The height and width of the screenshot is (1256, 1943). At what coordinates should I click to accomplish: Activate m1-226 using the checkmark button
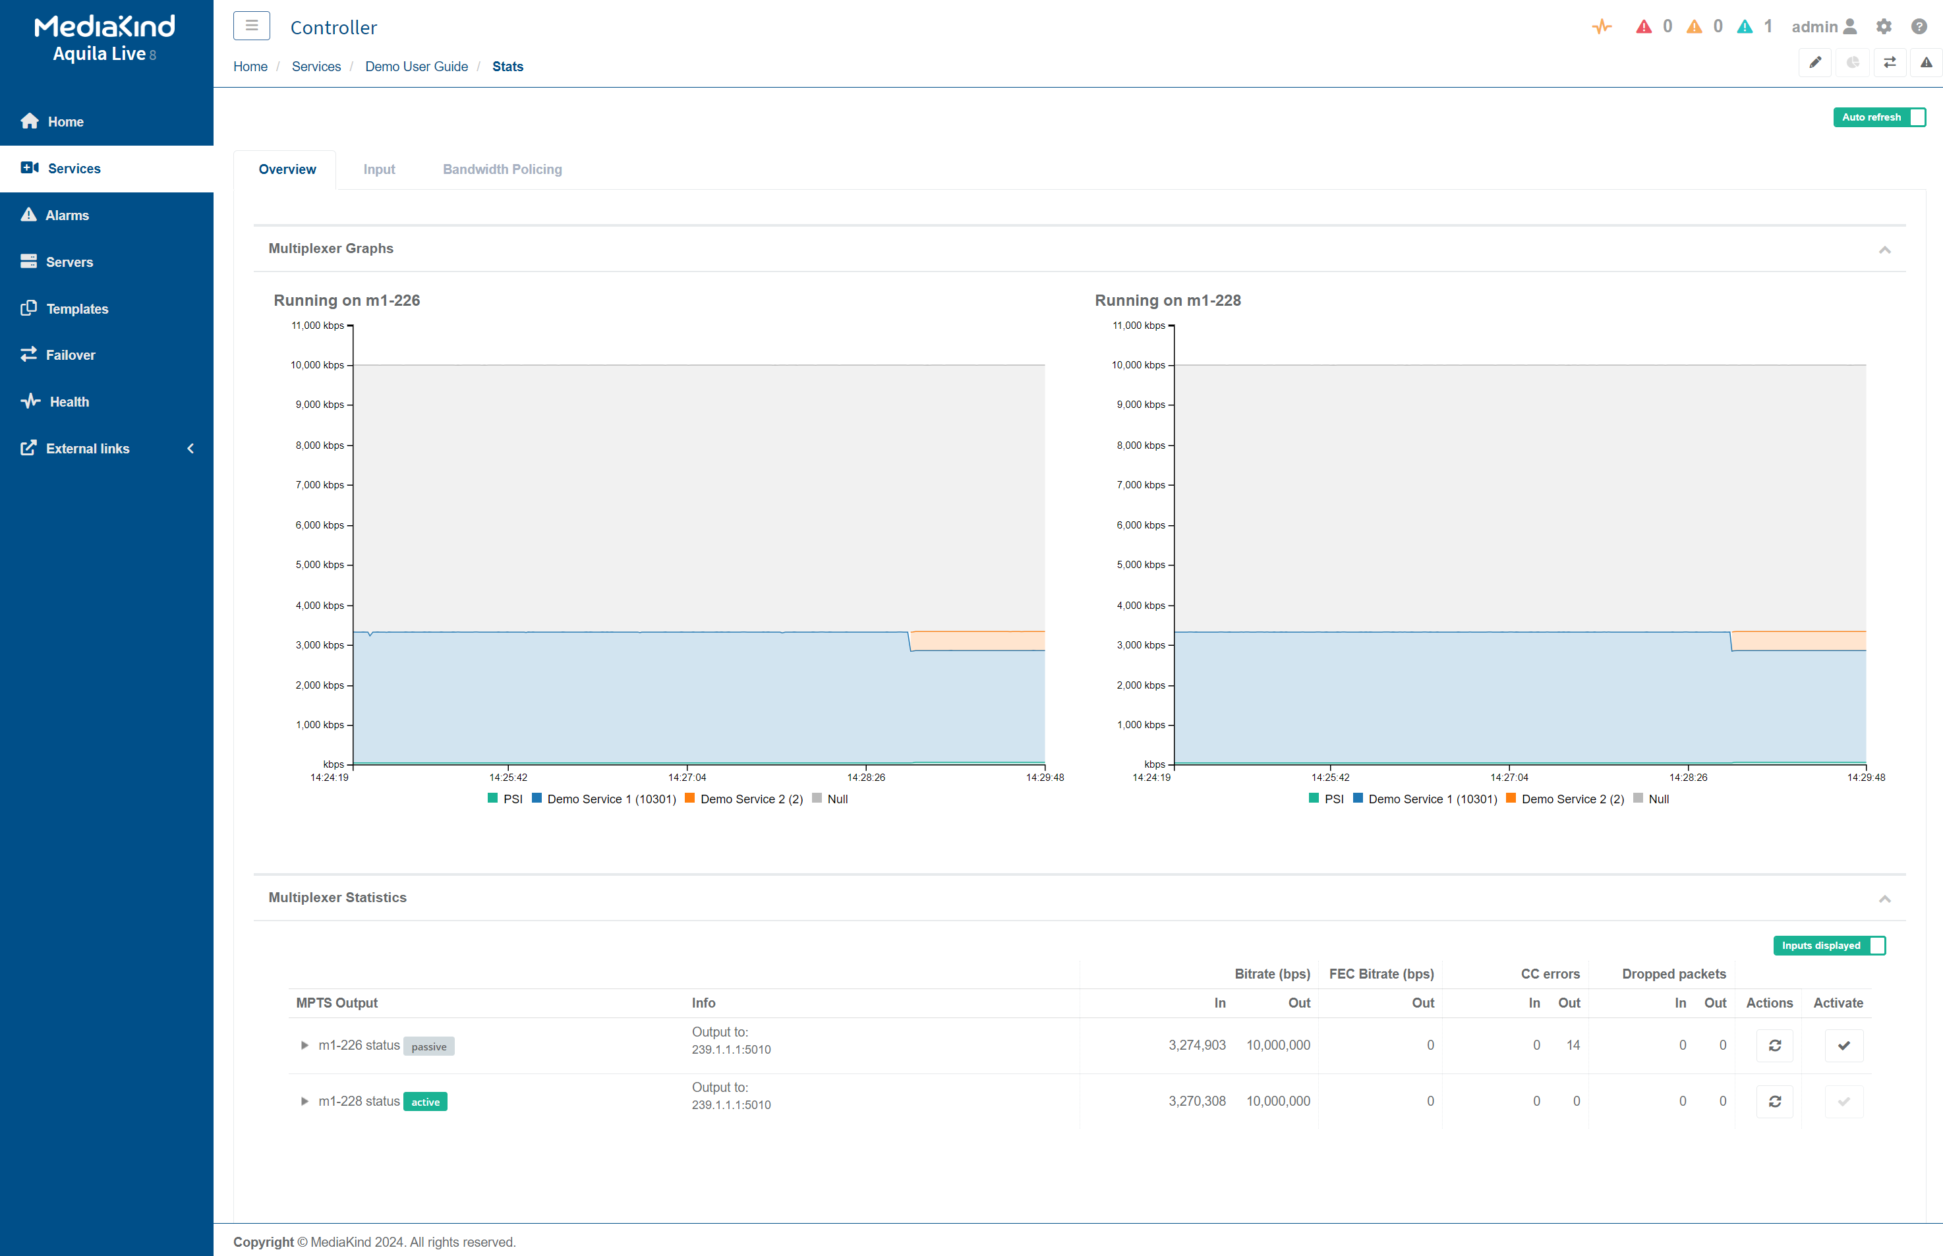click(x=1843, y=1046)
